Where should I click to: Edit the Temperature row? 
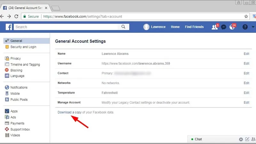pos(246,93)
